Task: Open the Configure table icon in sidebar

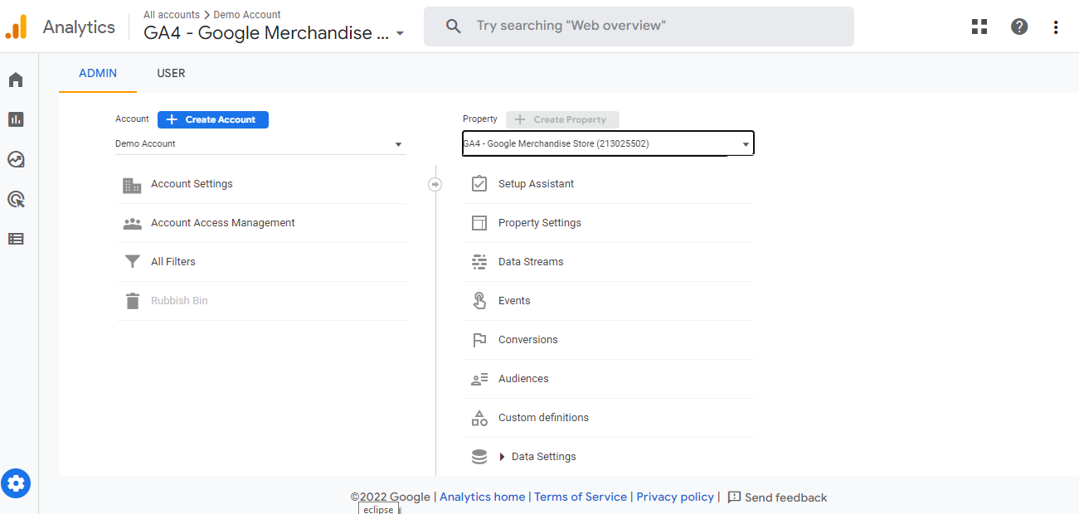Action: [16, 239]
